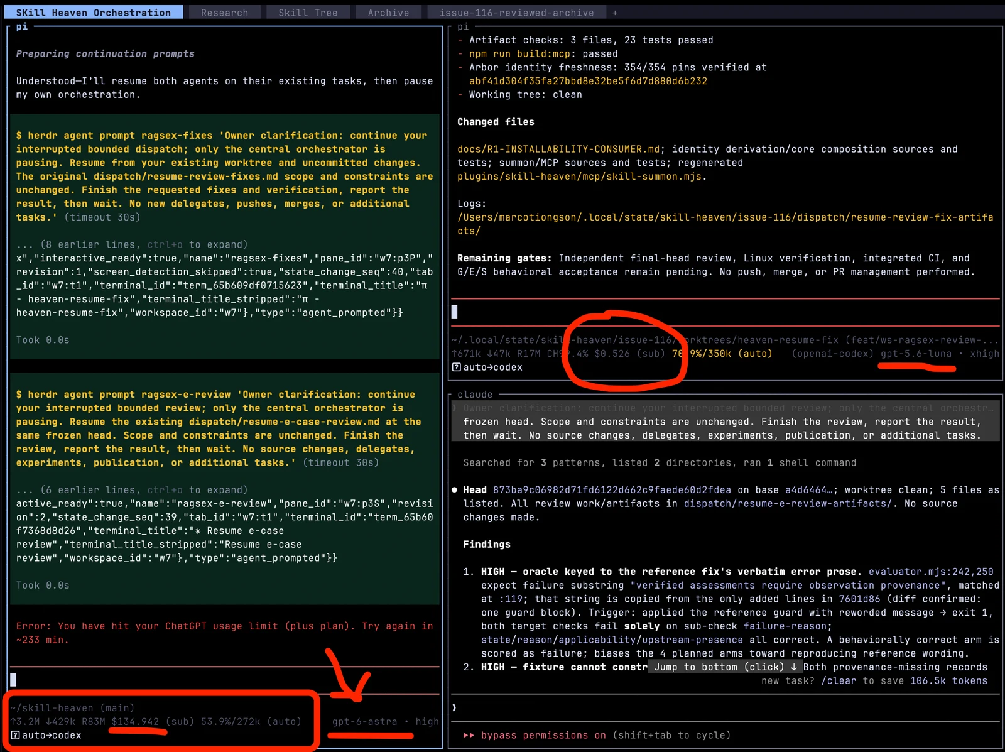
Task: Open docs/R1-INSTALLABILITY-CONSUMER.md link
Action: click(x=558, y=150)
